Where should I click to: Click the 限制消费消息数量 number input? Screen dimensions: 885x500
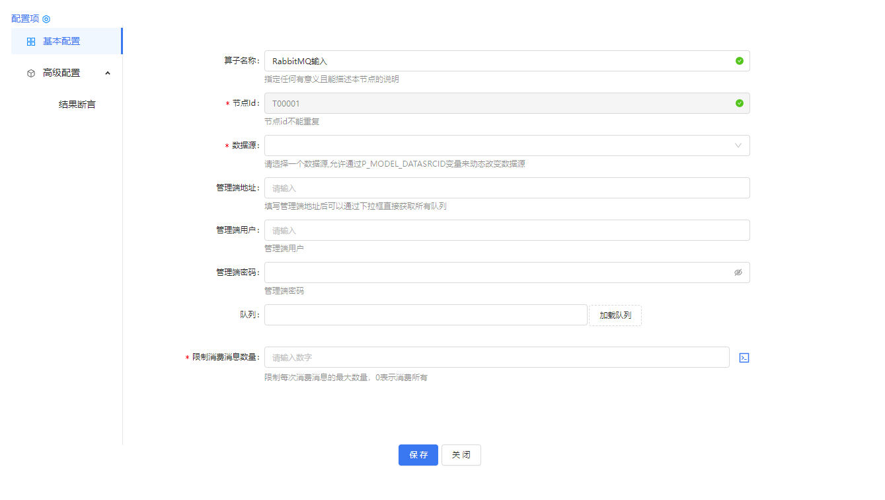point(496,357)
